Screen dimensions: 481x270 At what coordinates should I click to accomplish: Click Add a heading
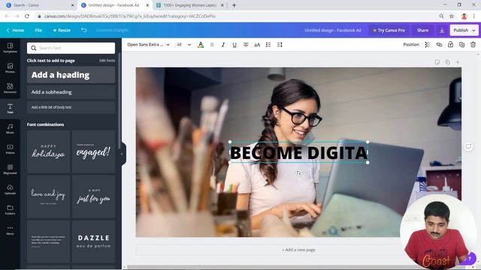[71, 75]
